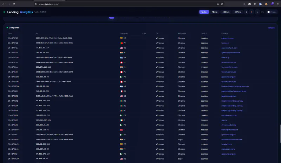Click the BROWSER column header
The height and width of the screenshot is (163, 281).
coord(182,33)
